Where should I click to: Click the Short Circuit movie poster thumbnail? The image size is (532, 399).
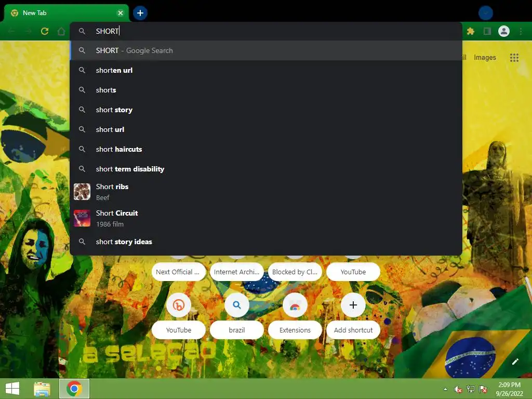pos(82,218)
